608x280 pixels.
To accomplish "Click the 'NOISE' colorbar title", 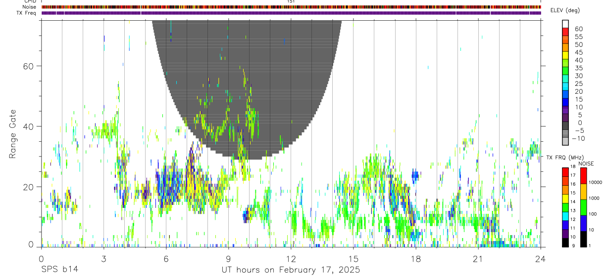I will tap(586, 164).
